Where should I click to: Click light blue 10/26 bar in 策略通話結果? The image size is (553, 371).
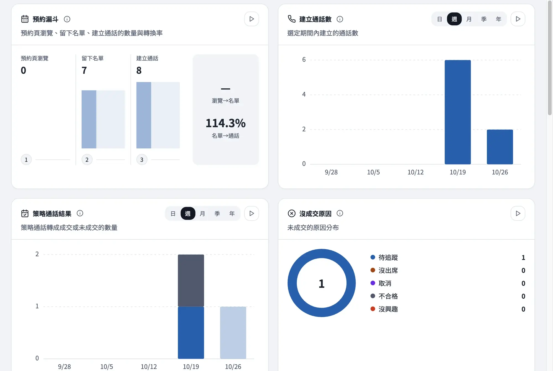[233, 333]
